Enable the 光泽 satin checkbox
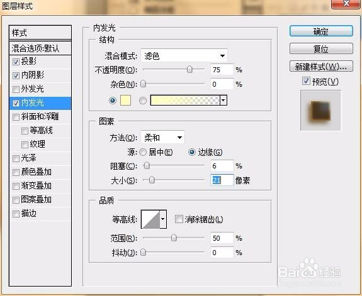Image resolution: width=362 pixels, height=296 pixels. 16,158
